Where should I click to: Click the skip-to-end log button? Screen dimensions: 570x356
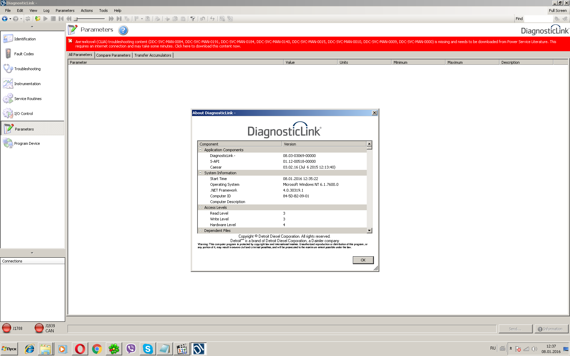point(119,19)
